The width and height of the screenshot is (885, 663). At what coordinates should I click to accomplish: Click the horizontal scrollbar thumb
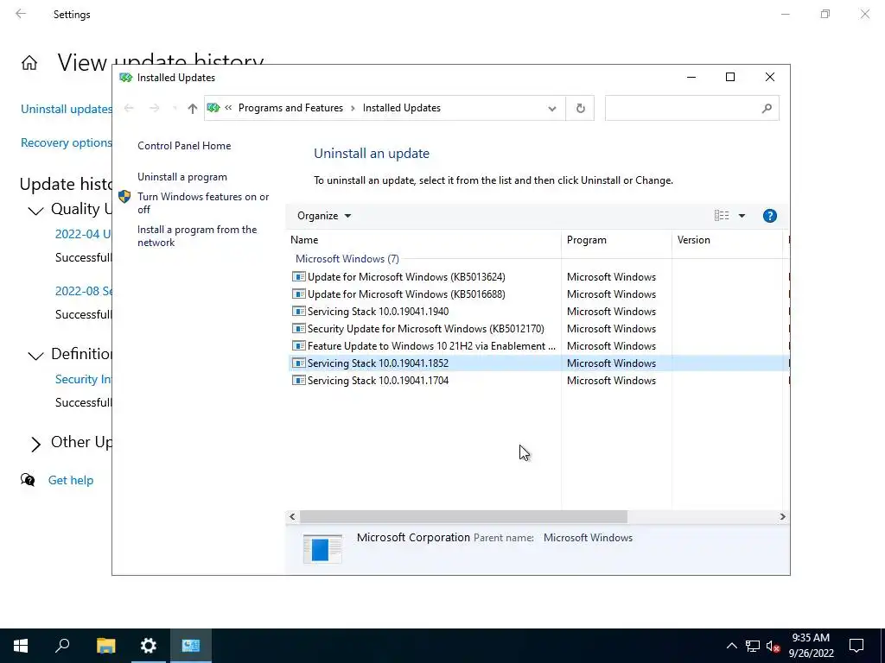463,516
